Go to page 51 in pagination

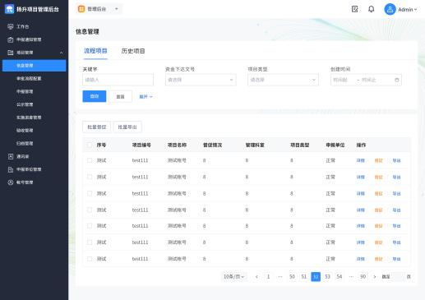[x=304, y=277]
